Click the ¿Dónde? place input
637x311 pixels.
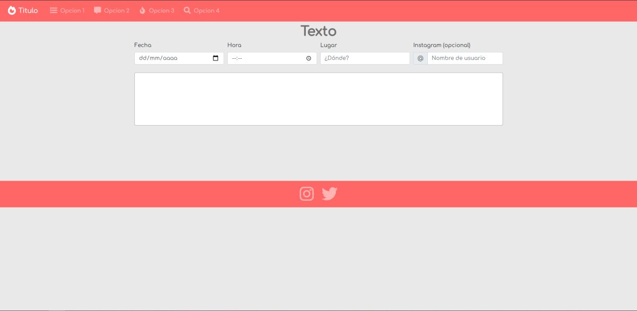click(365, 58)
